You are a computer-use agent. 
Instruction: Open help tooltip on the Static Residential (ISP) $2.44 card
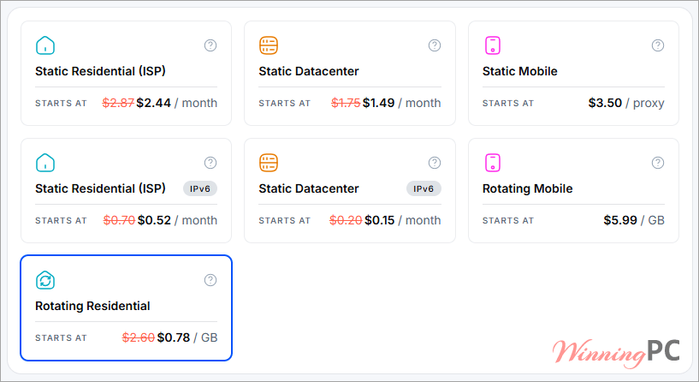(210, 45)
